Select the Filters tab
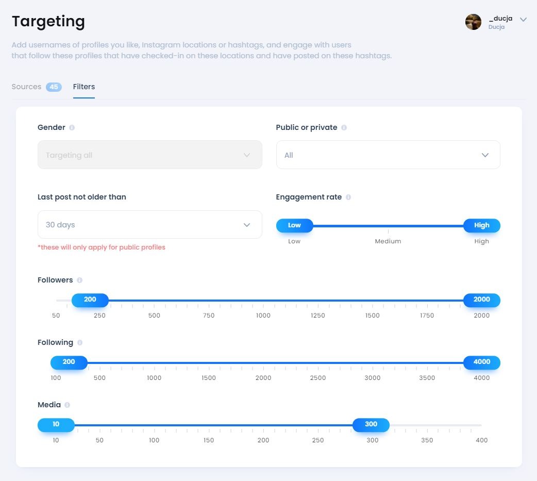The image size is (537, 481). point(84,87)
